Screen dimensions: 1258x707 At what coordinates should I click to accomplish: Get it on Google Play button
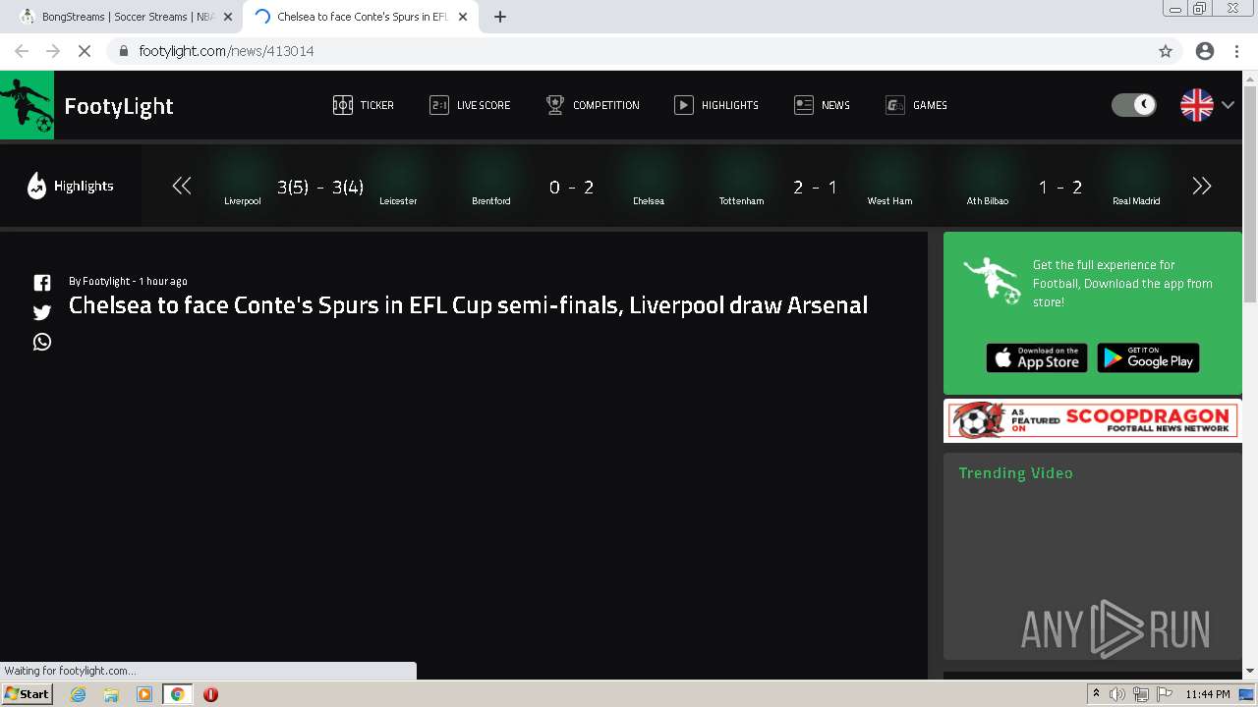click(1148, 358)
